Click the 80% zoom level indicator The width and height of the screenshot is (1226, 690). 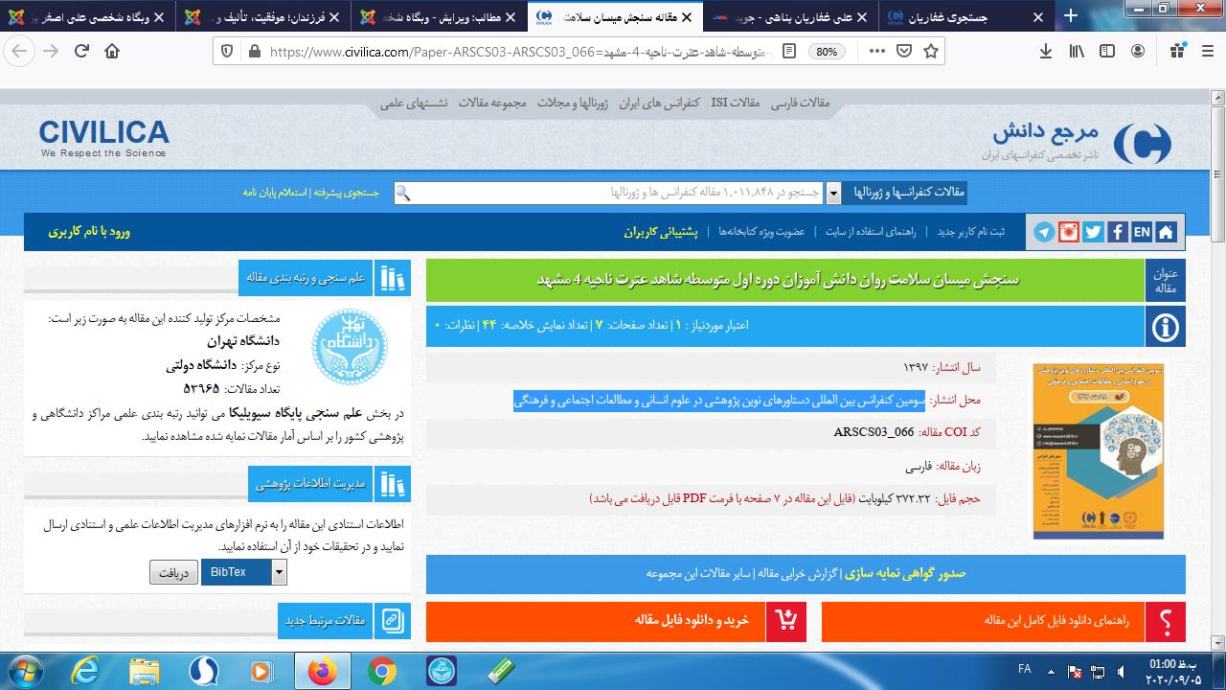coord(826,52)
